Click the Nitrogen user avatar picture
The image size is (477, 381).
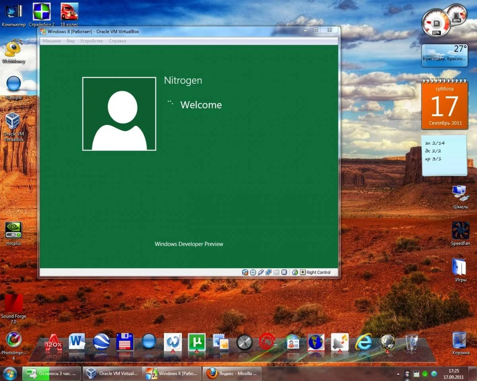(x=119, y=114)
